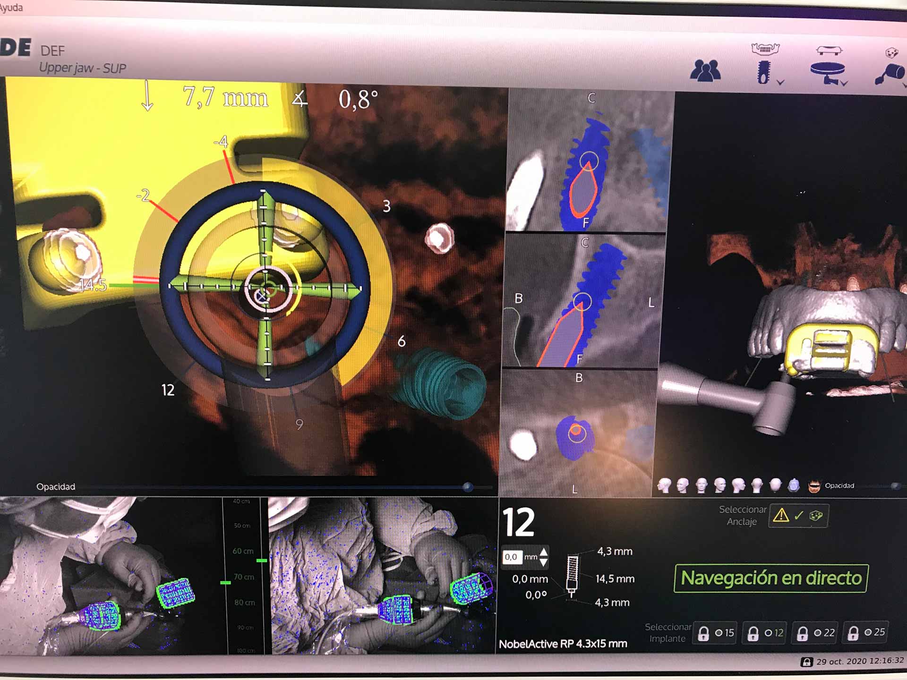Open the patients group icon
907x680 pixels.
pyautogui.click(x=705, y=71)
